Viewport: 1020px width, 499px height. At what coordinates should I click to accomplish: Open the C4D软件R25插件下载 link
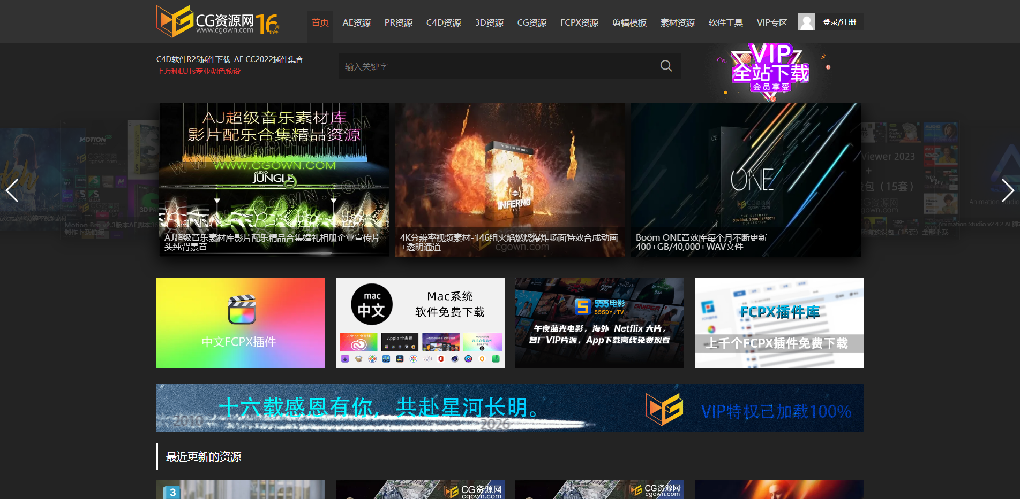(193, 59)
